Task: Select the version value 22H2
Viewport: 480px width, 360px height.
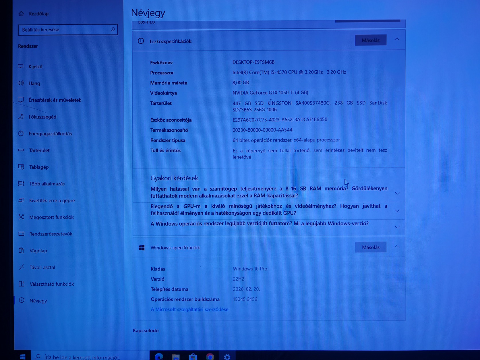Action: pos(239,279)
